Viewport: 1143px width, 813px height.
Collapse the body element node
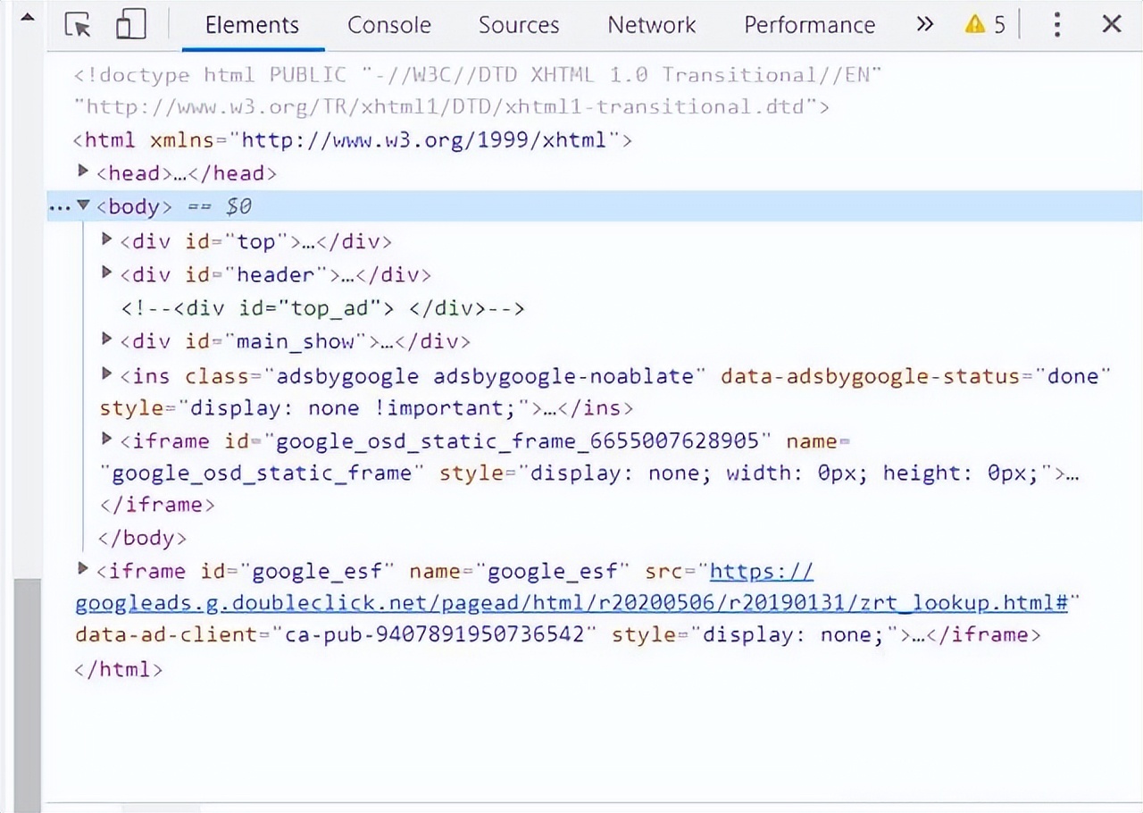coord(83,205)
